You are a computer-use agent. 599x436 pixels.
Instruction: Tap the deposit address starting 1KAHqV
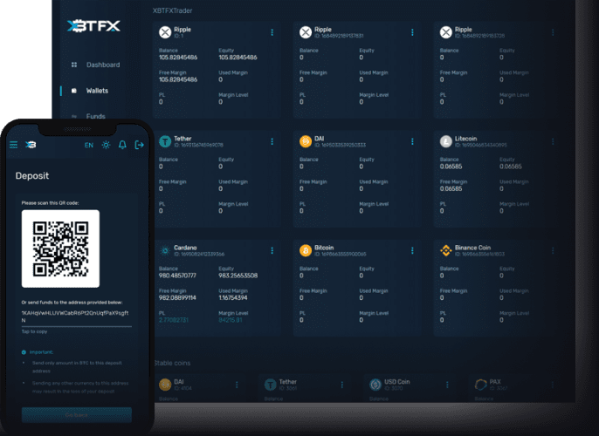coord(75,317)
